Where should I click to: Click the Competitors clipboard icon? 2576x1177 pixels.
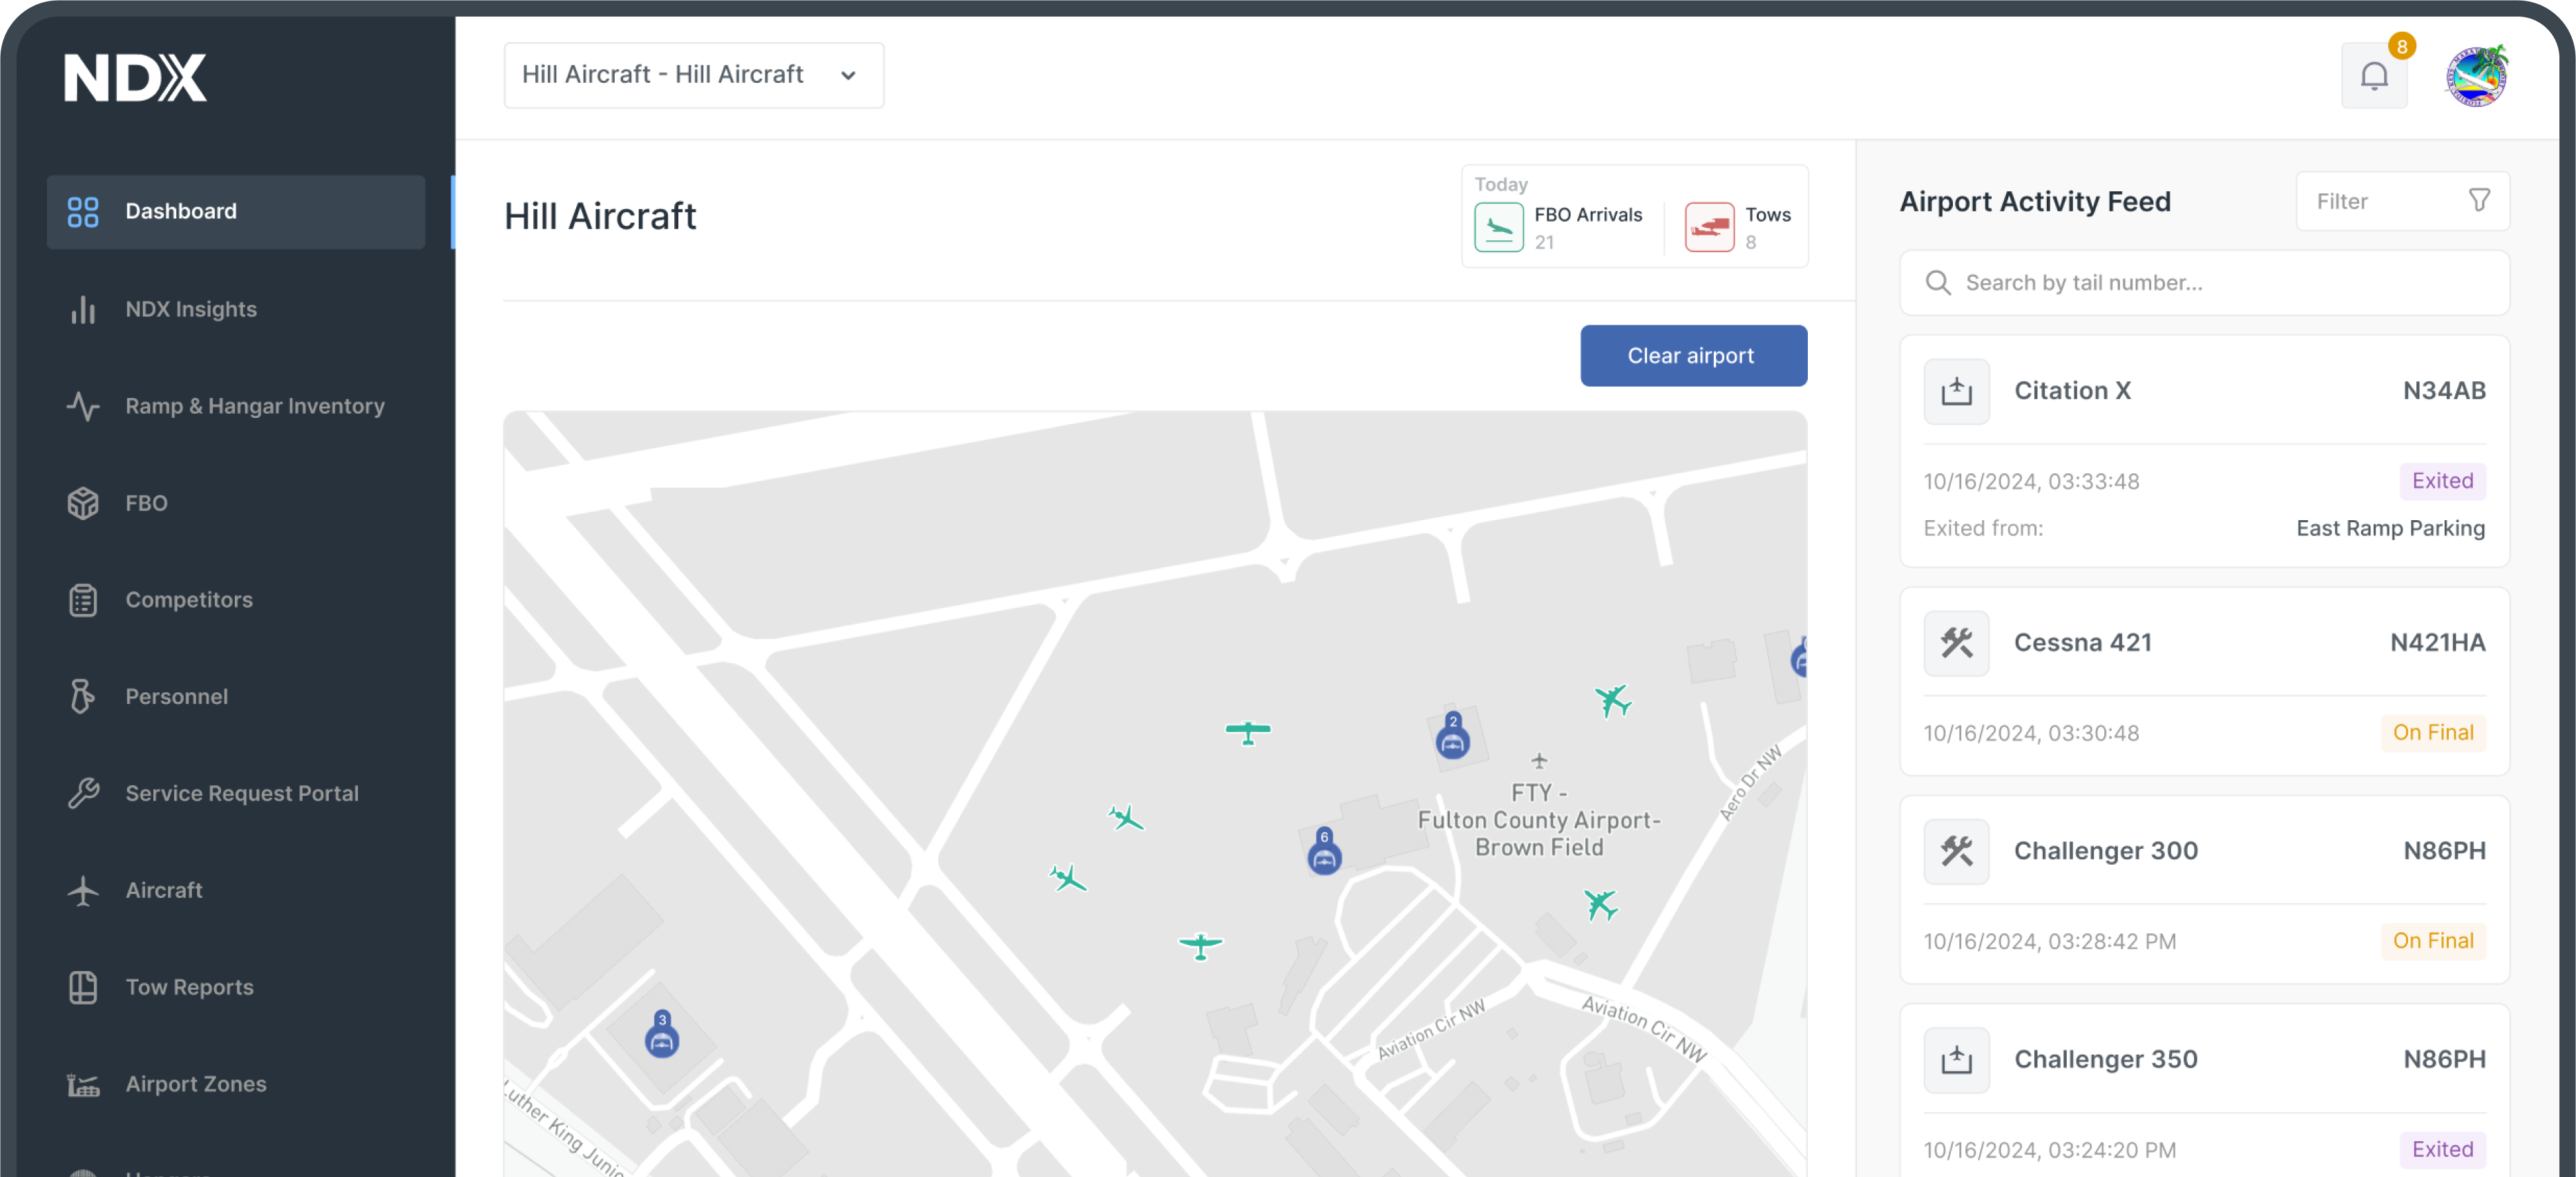pos(83,600)
